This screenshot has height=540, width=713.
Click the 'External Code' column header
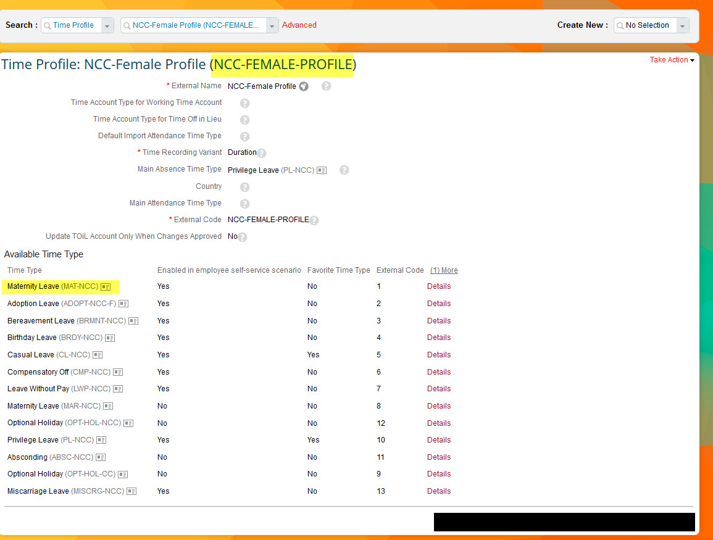(400, 270)
